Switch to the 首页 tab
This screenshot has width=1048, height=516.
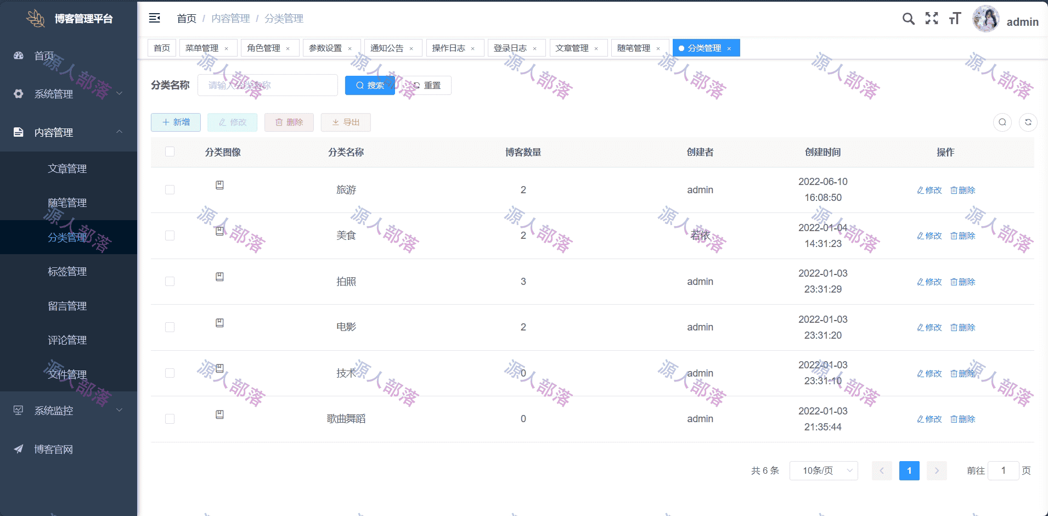[162, 48]
